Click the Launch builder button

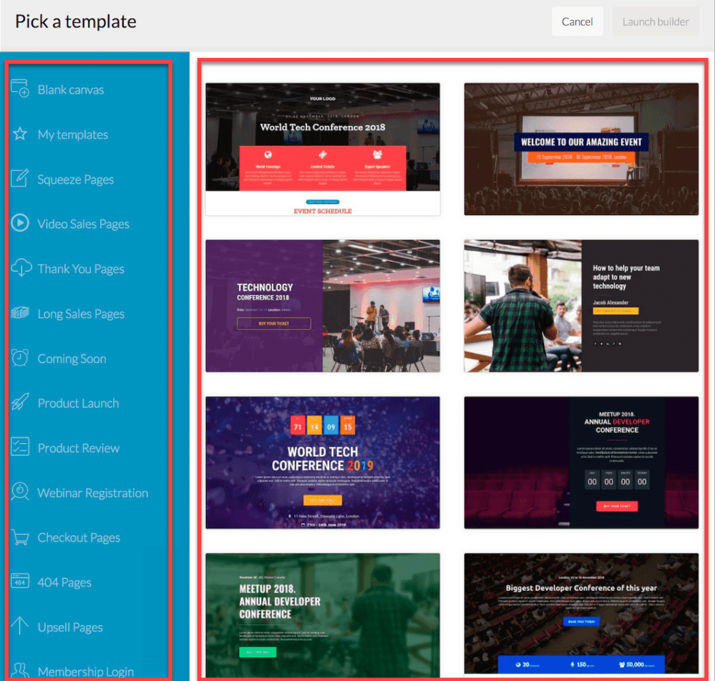tap(656, 22)
